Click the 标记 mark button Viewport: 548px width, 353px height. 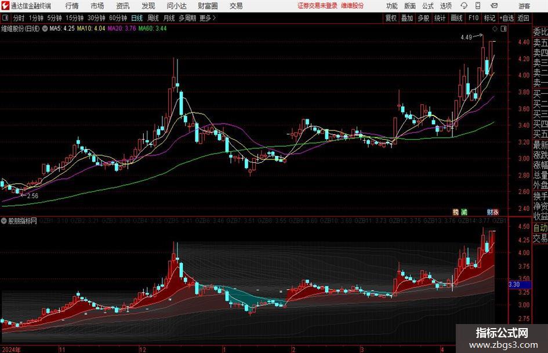coord(489,18)
